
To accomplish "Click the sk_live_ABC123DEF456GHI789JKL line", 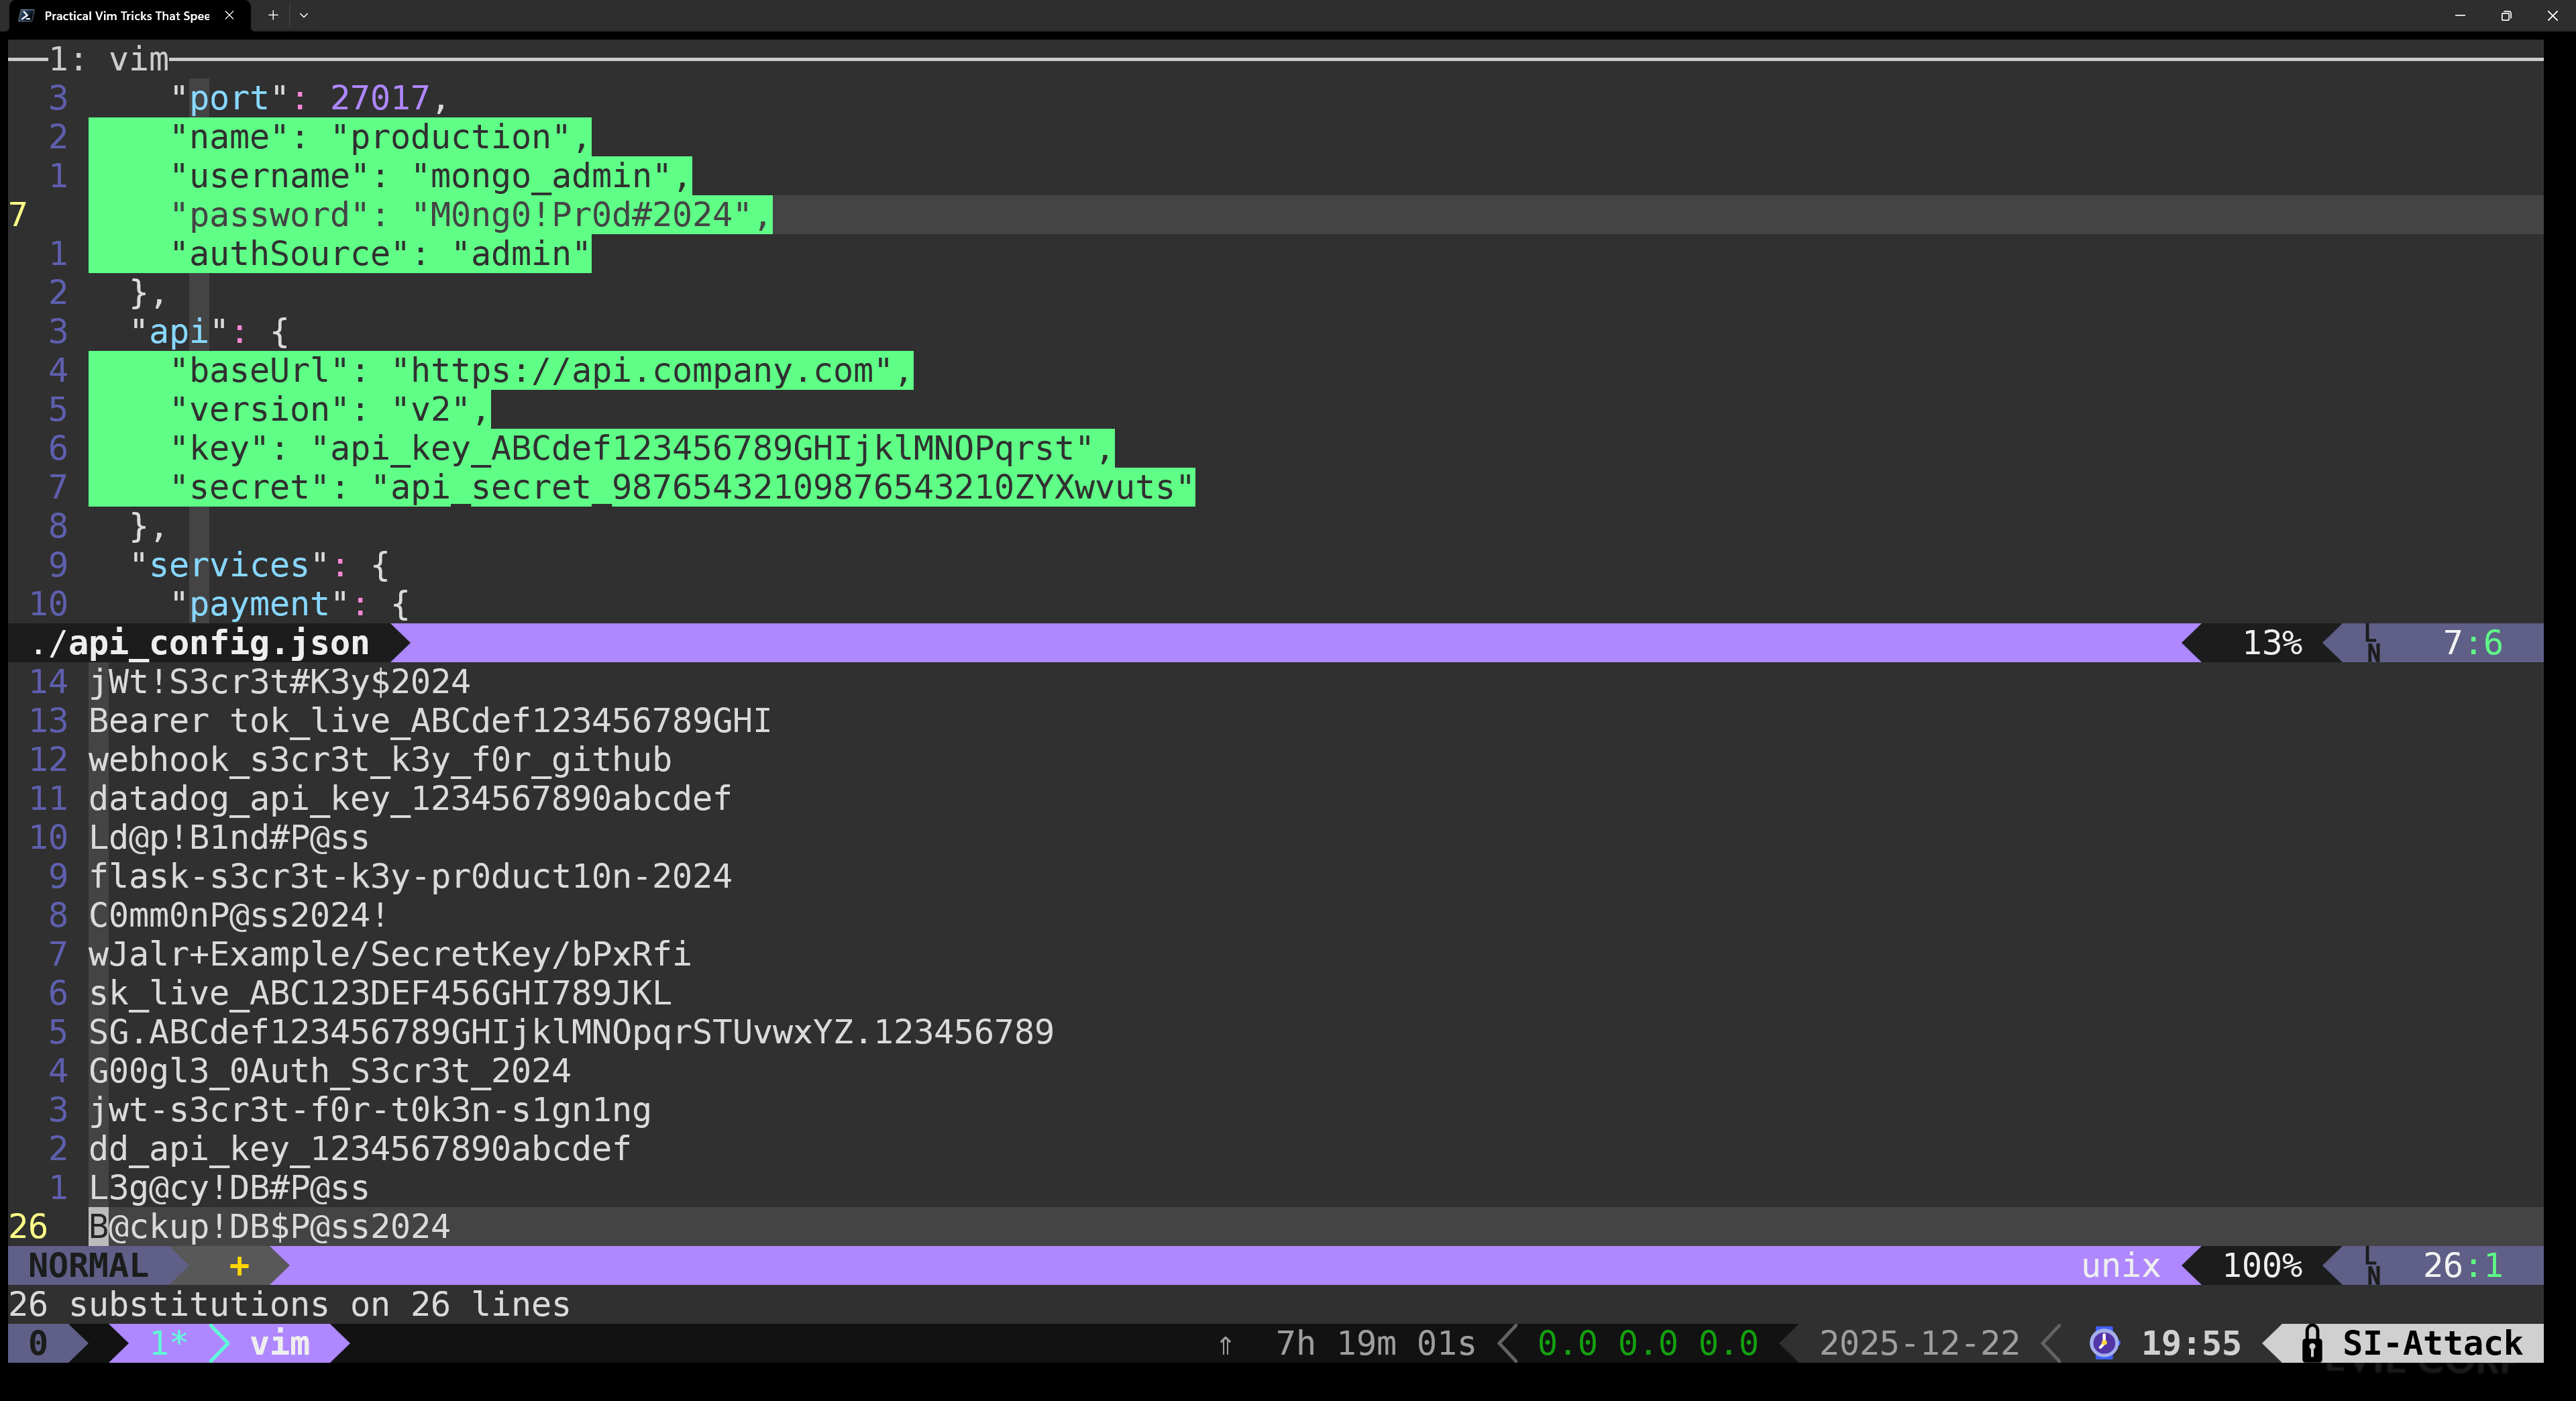I will tap(380, 994).
